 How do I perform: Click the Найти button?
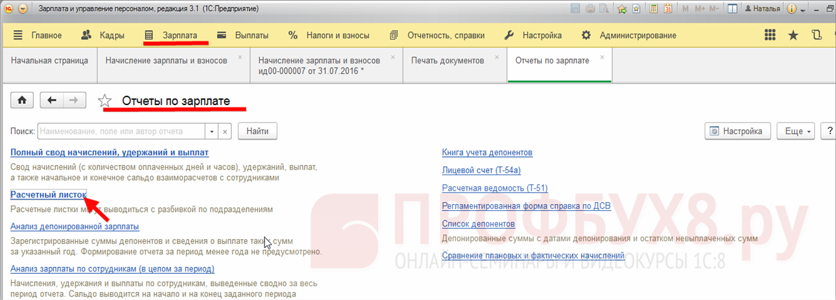[x=257, y=131]
